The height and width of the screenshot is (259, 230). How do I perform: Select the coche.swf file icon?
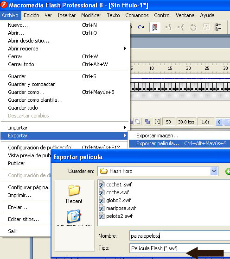(x=102, y=192)
